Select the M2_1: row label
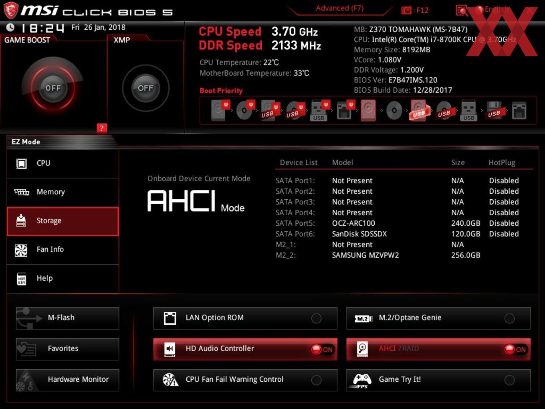This screenshot has height=409, width=545. click(286, 245)
